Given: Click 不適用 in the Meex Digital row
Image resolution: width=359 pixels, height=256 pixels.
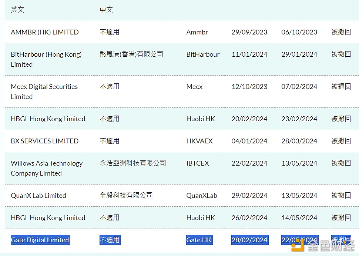Looking at the screenshot, I should [x=110, y=87].
